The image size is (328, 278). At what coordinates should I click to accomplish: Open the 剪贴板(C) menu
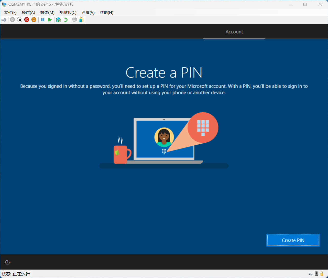click(68, 13)
